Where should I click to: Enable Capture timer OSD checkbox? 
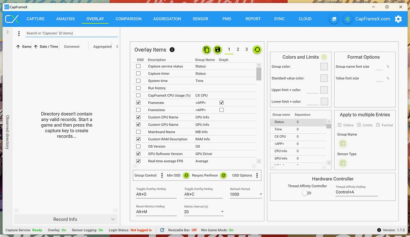pyautogui.click(x=138, y=73)
